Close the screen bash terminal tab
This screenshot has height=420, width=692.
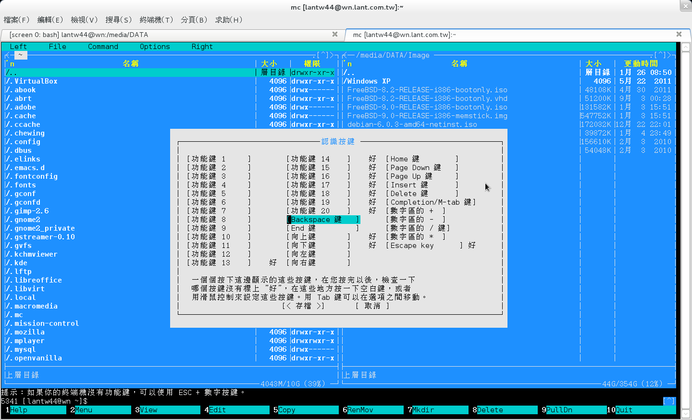(335, 34)
